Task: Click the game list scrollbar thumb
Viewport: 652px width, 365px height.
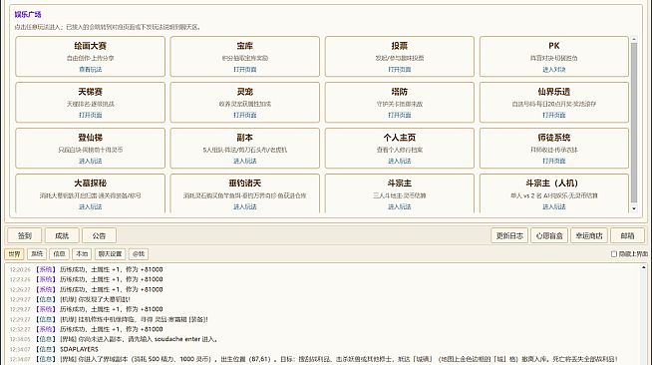Action: point(634,123)
